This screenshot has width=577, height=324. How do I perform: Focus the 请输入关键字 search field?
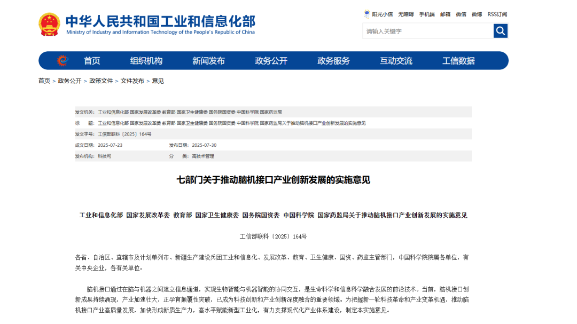[428, 31]
